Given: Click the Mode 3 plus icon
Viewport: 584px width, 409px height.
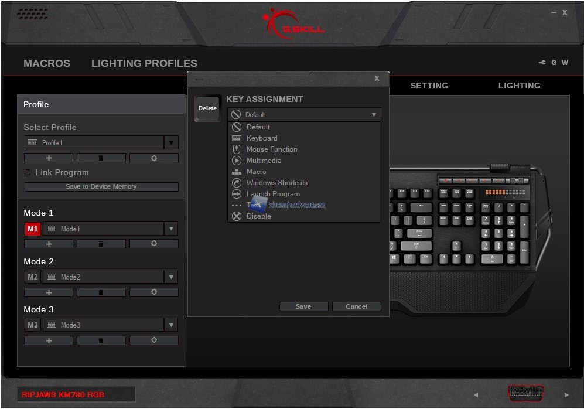Looking at the screenshot, I should [49, 340].
